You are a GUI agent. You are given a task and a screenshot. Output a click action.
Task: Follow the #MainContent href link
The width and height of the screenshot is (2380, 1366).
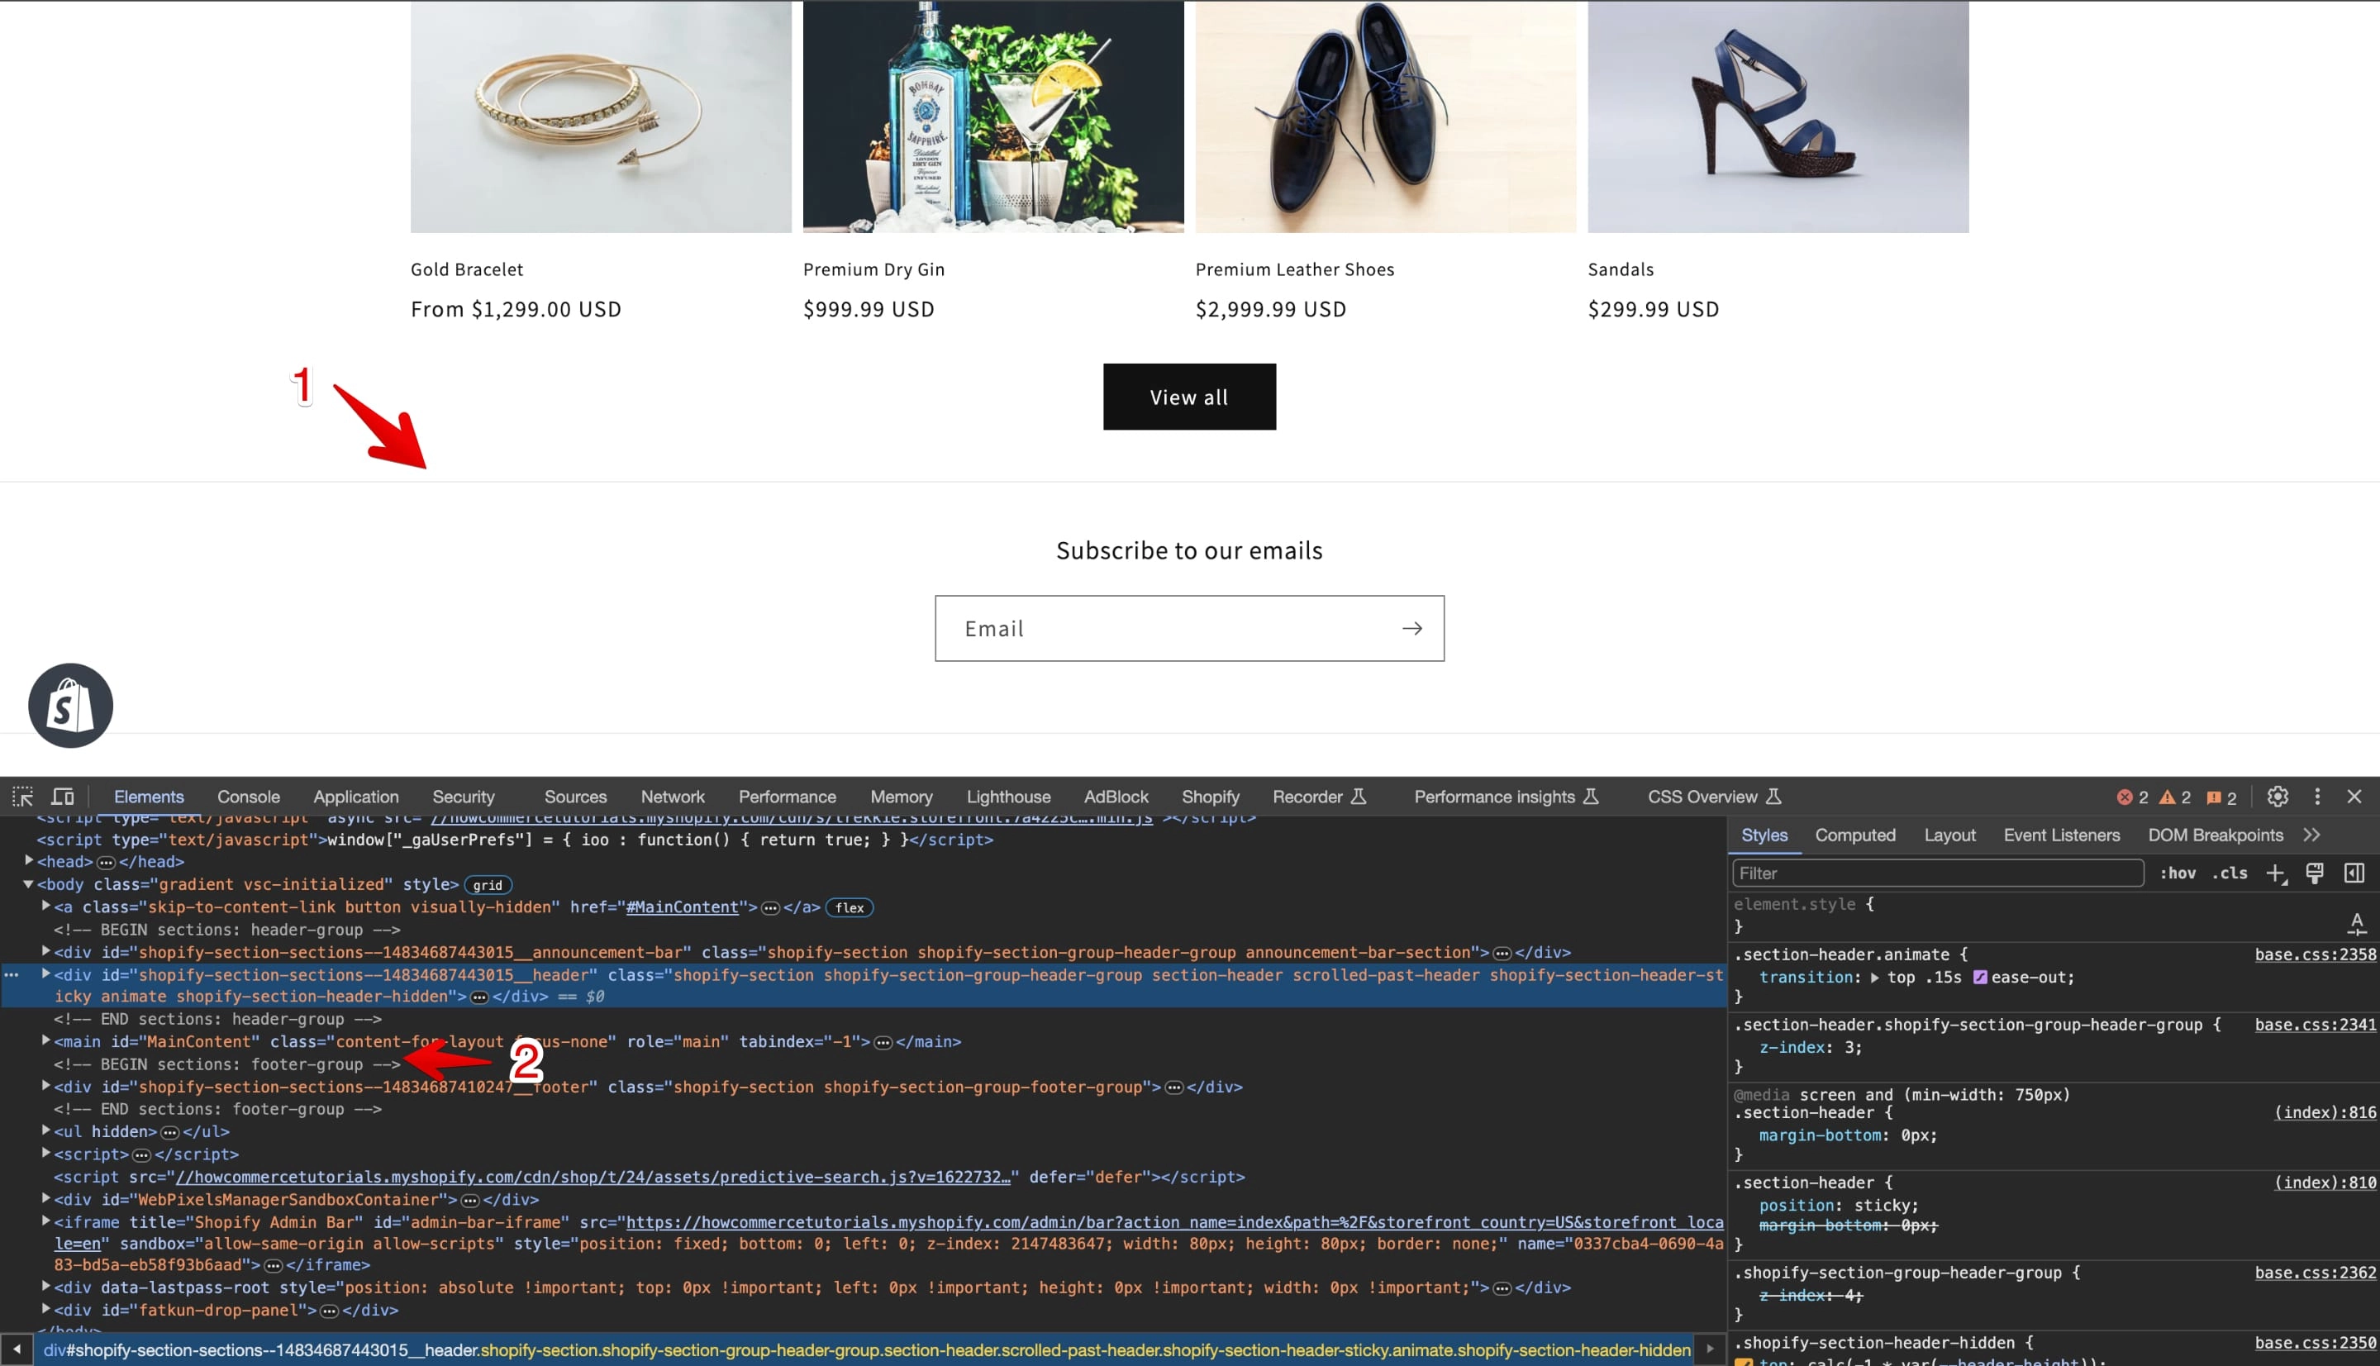coord(682,907)
